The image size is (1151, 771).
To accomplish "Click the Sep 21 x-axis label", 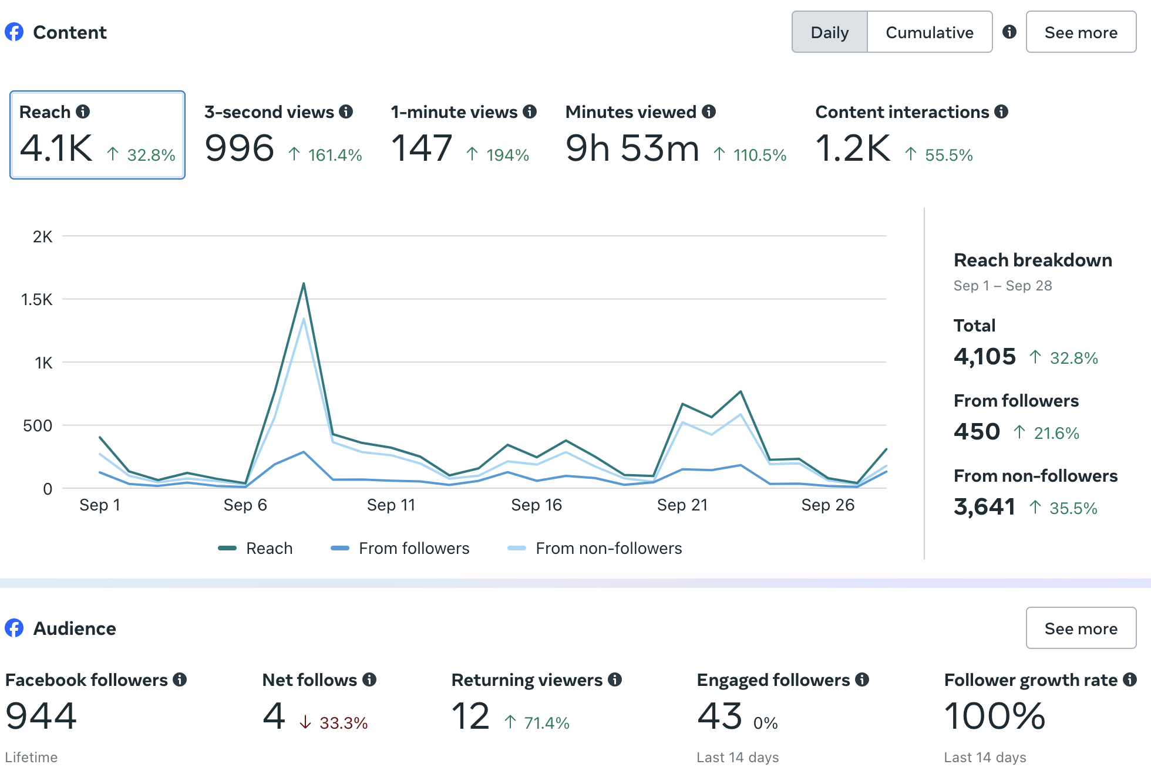I will tap(682, 505).
